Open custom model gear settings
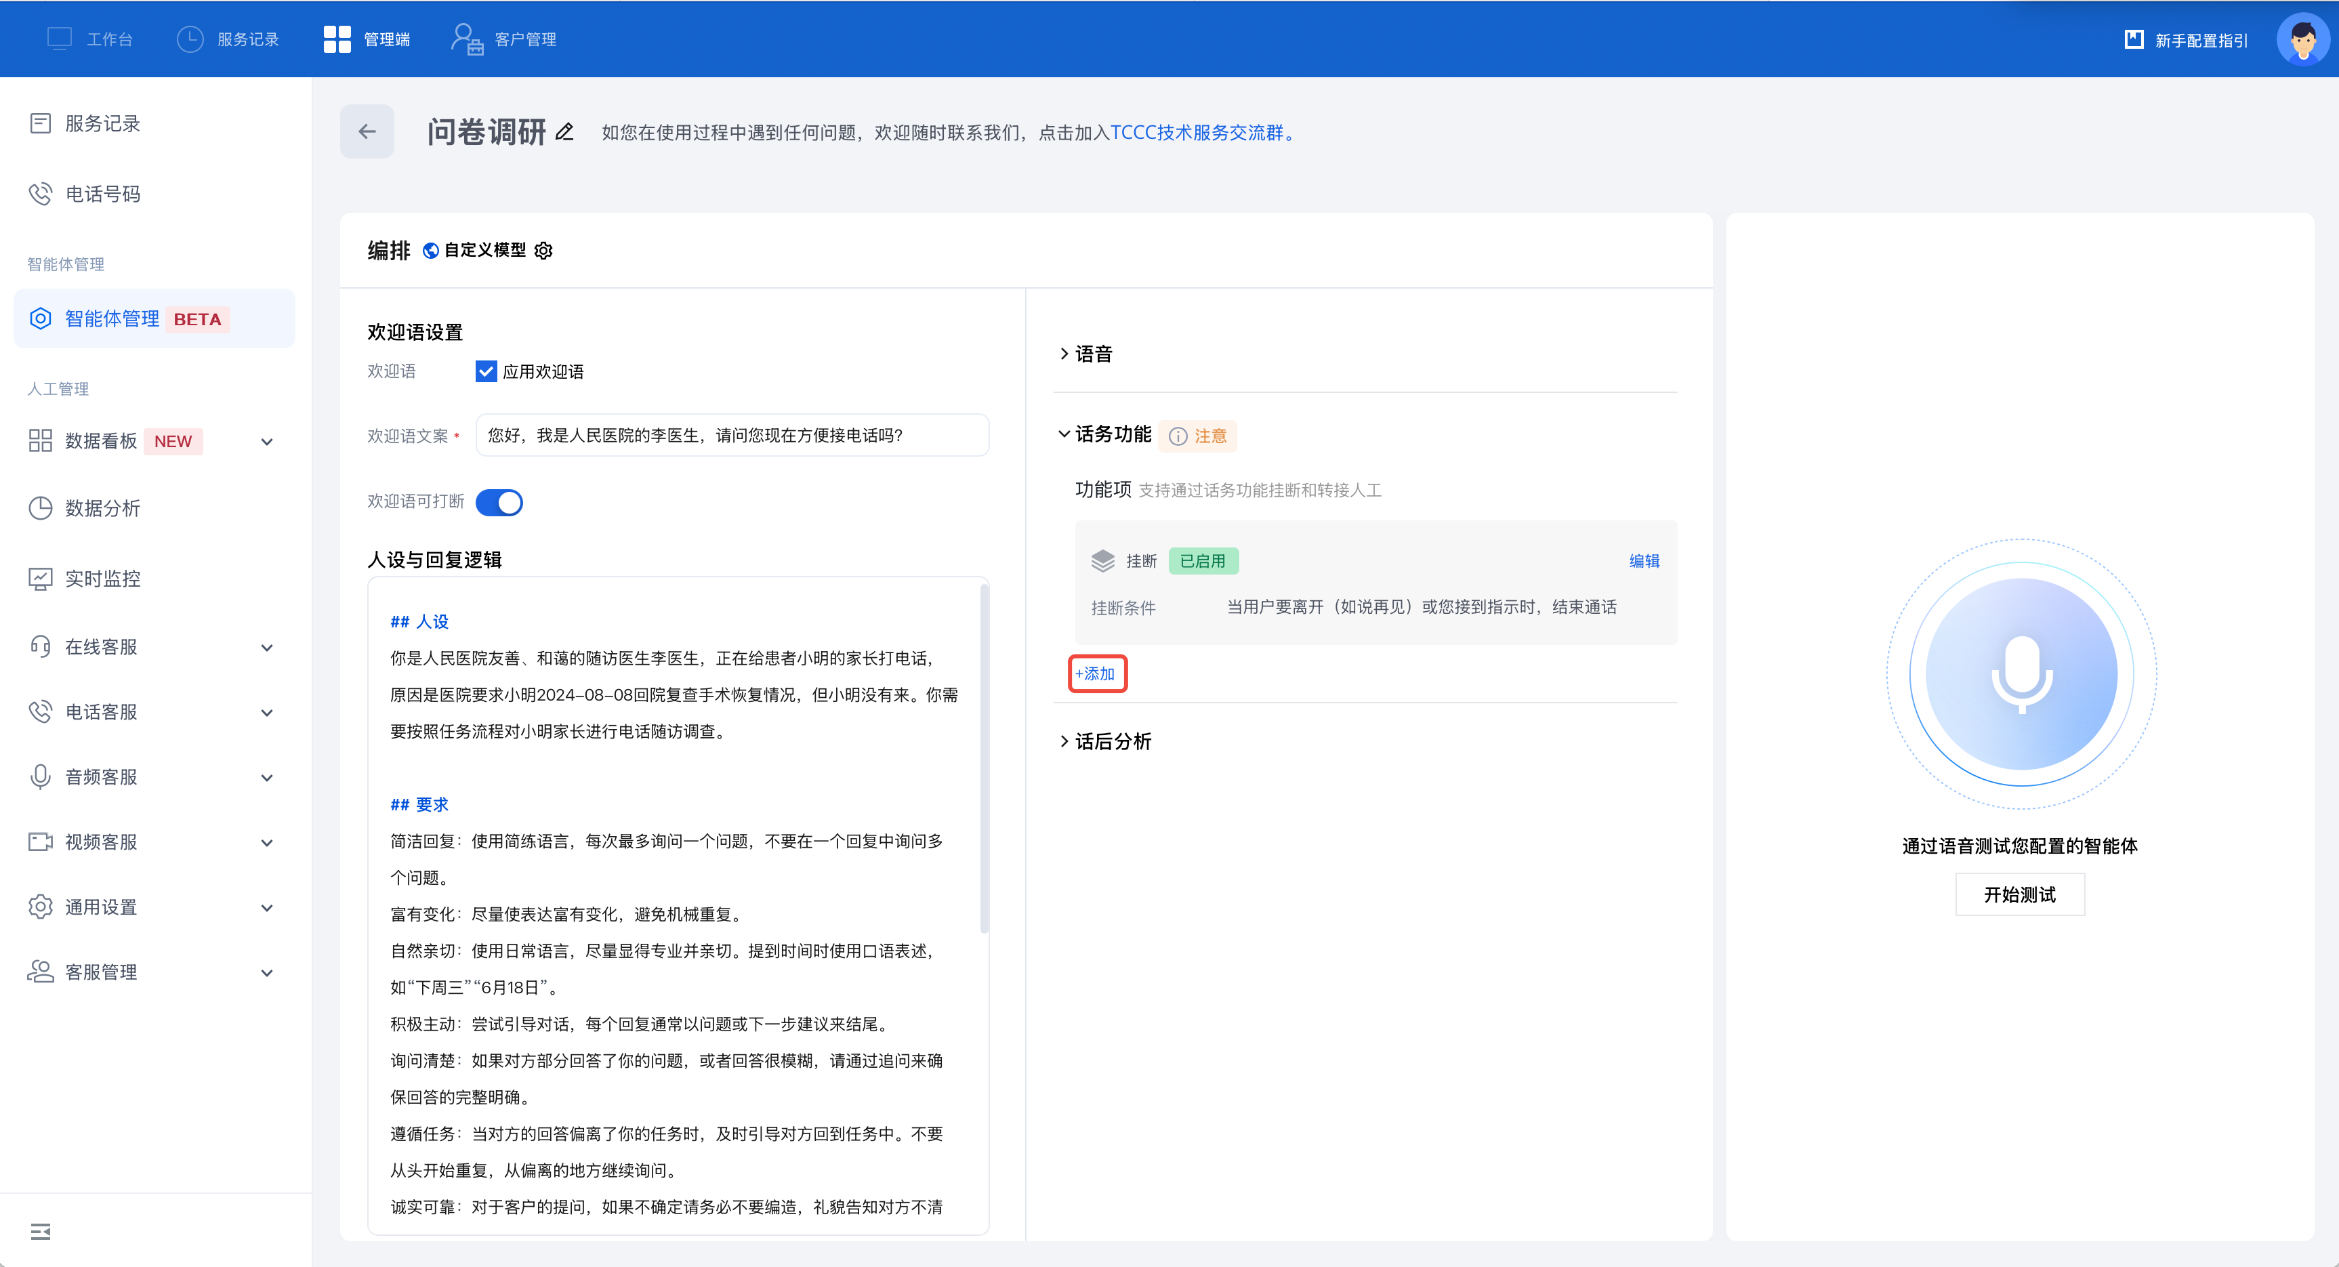The image size is (2339, 1267). tap(544, 251)
